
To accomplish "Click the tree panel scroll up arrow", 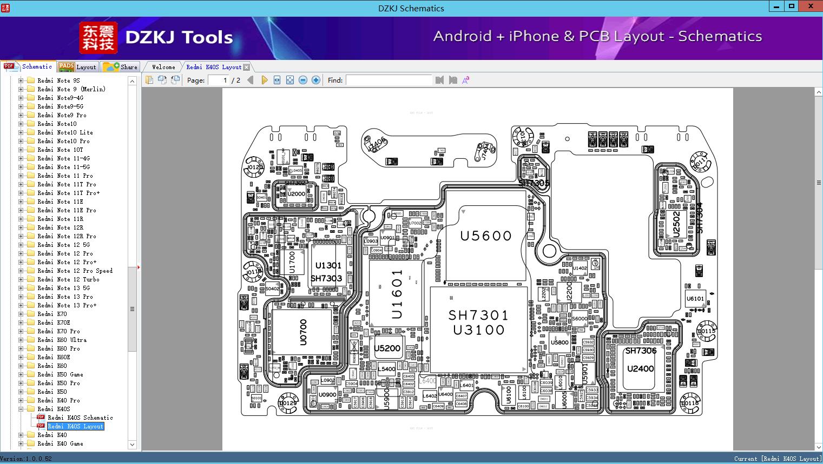I will tap(132, 81).
